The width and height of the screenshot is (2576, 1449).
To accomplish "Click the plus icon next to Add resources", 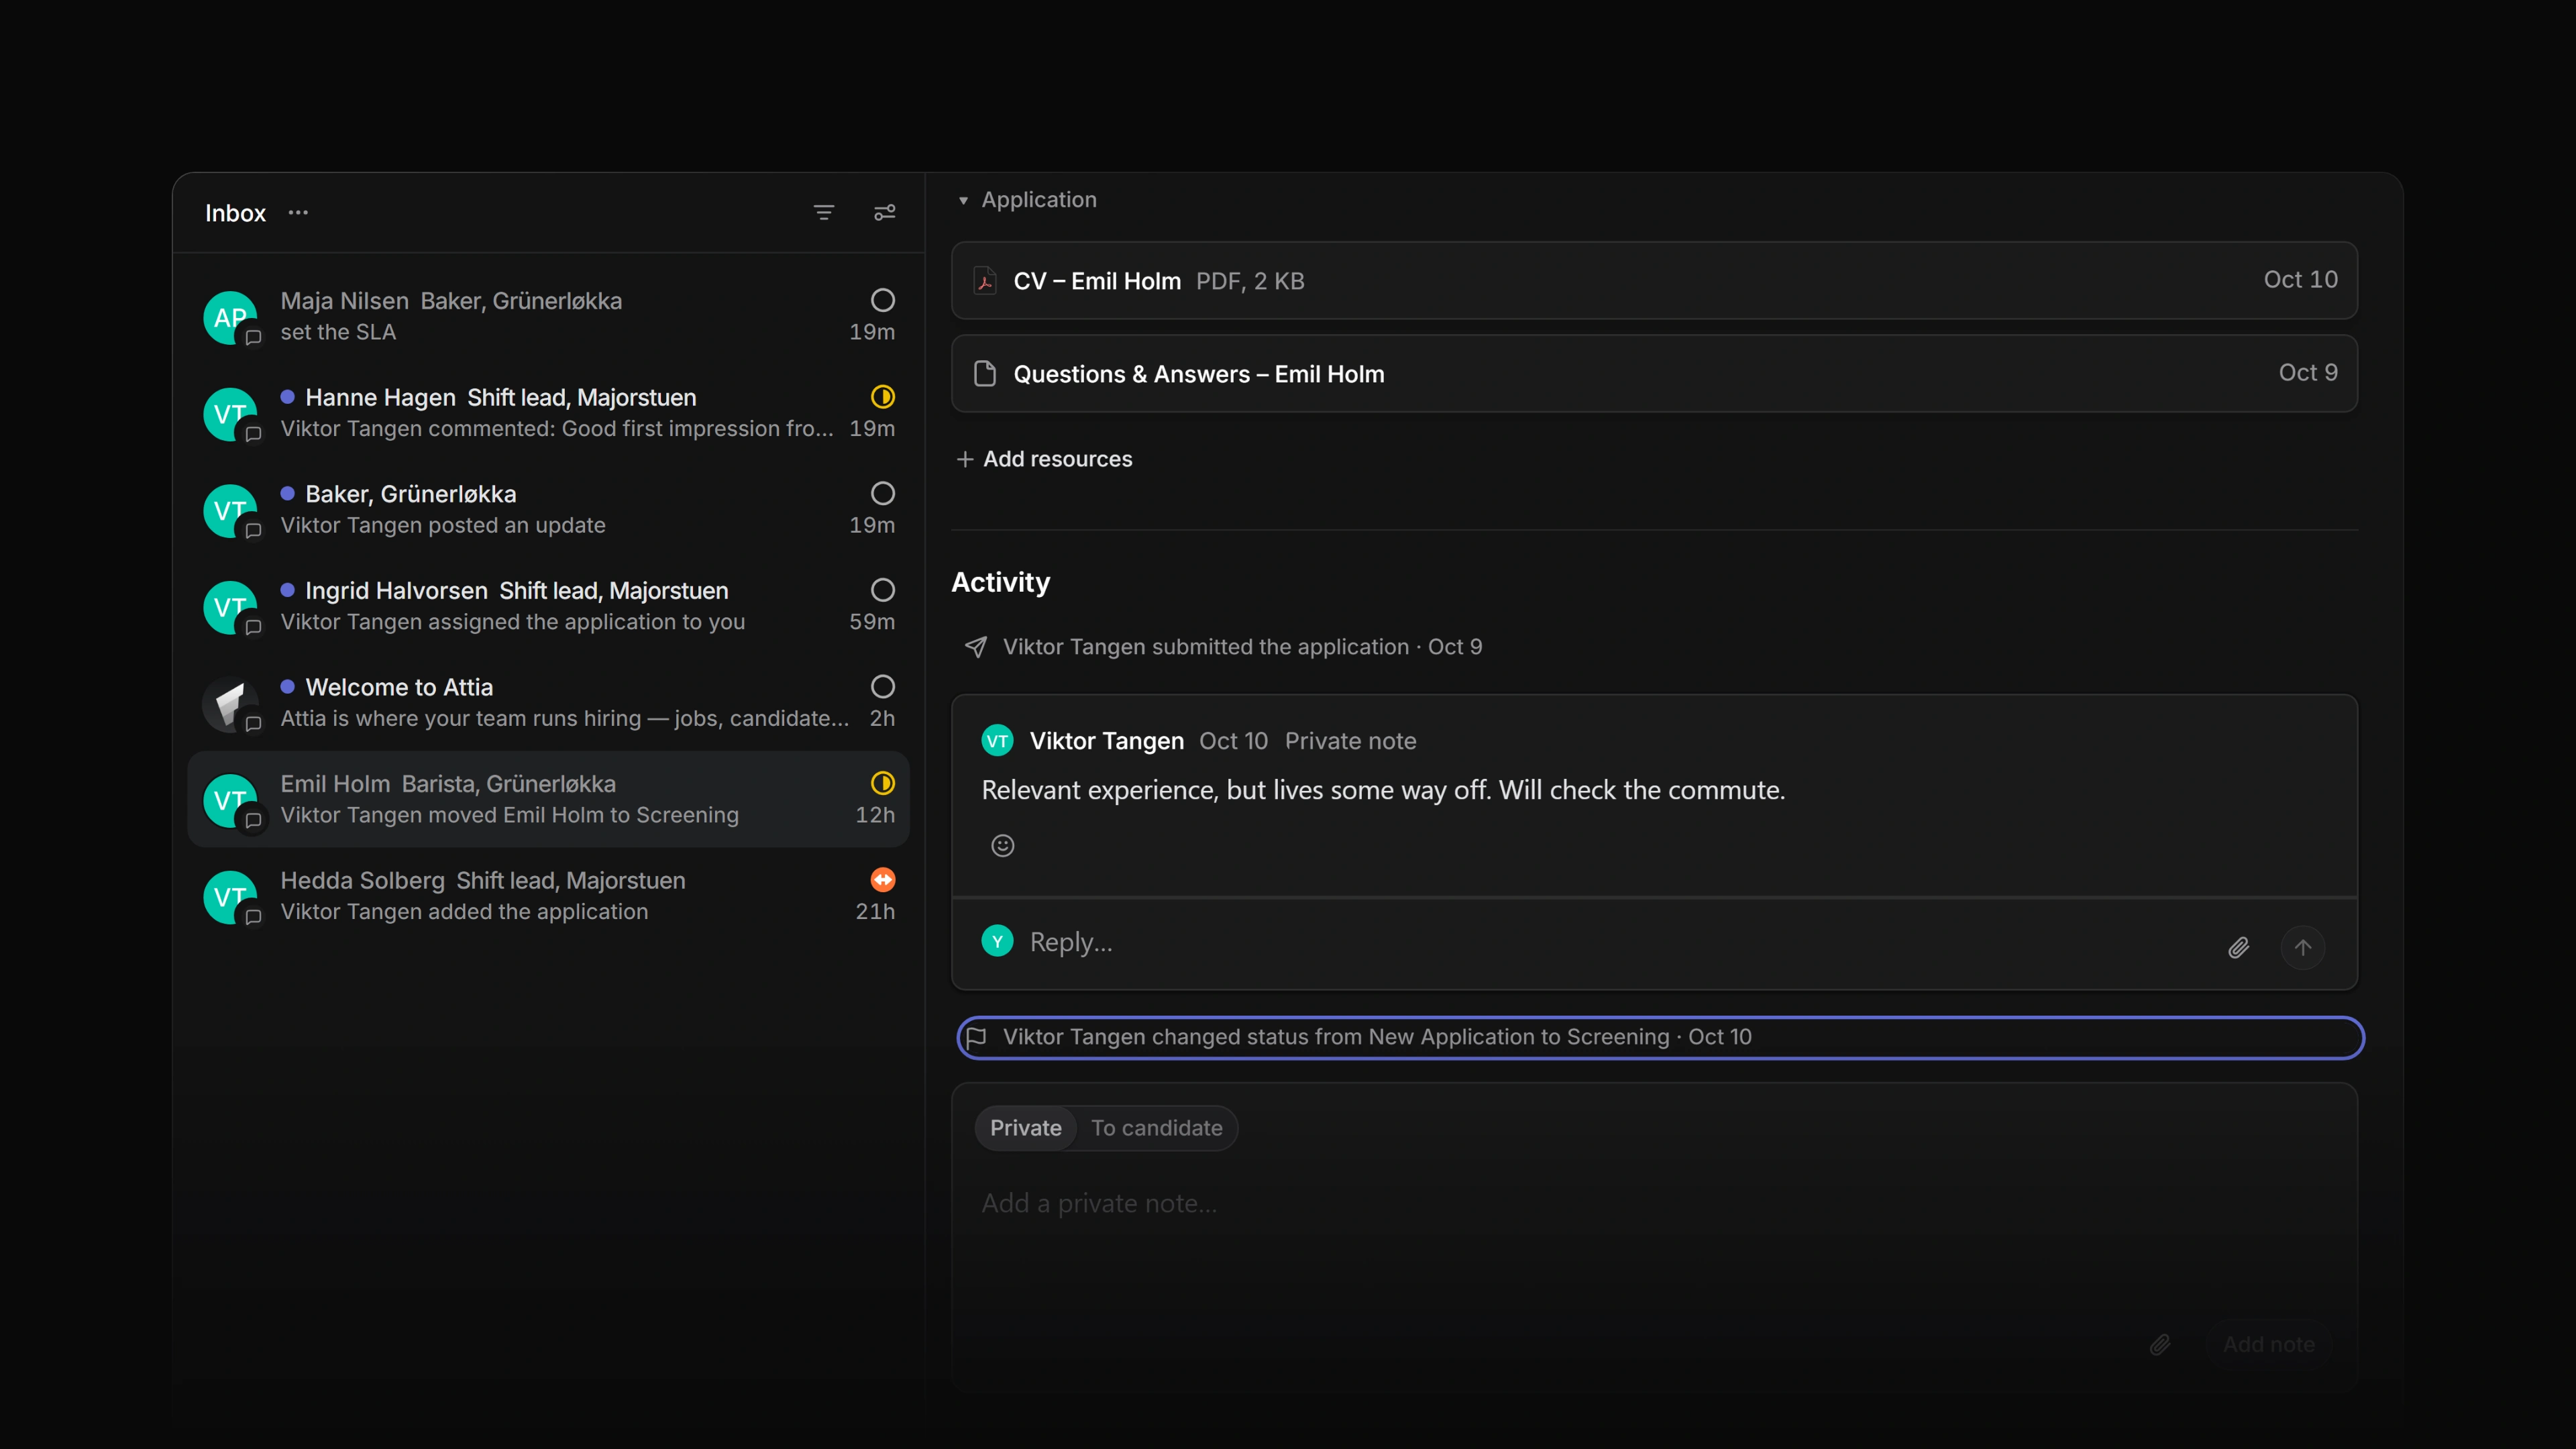I will click(965, 459).
